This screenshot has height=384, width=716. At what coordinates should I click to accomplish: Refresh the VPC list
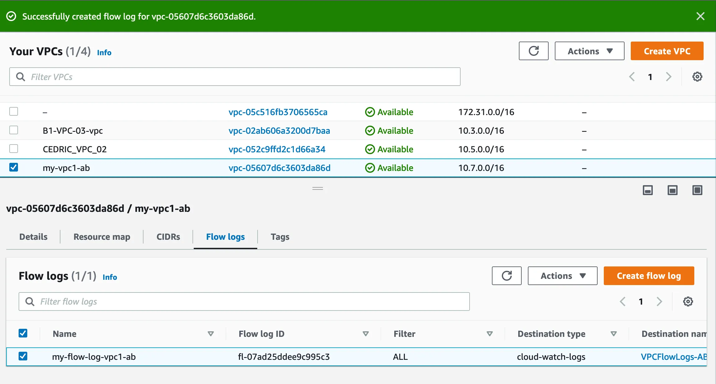(x=533, y=51)
